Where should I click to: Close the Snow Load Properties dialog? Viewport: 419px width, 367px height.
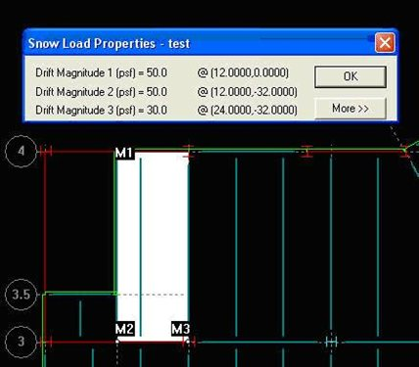(x=385, y=43)
